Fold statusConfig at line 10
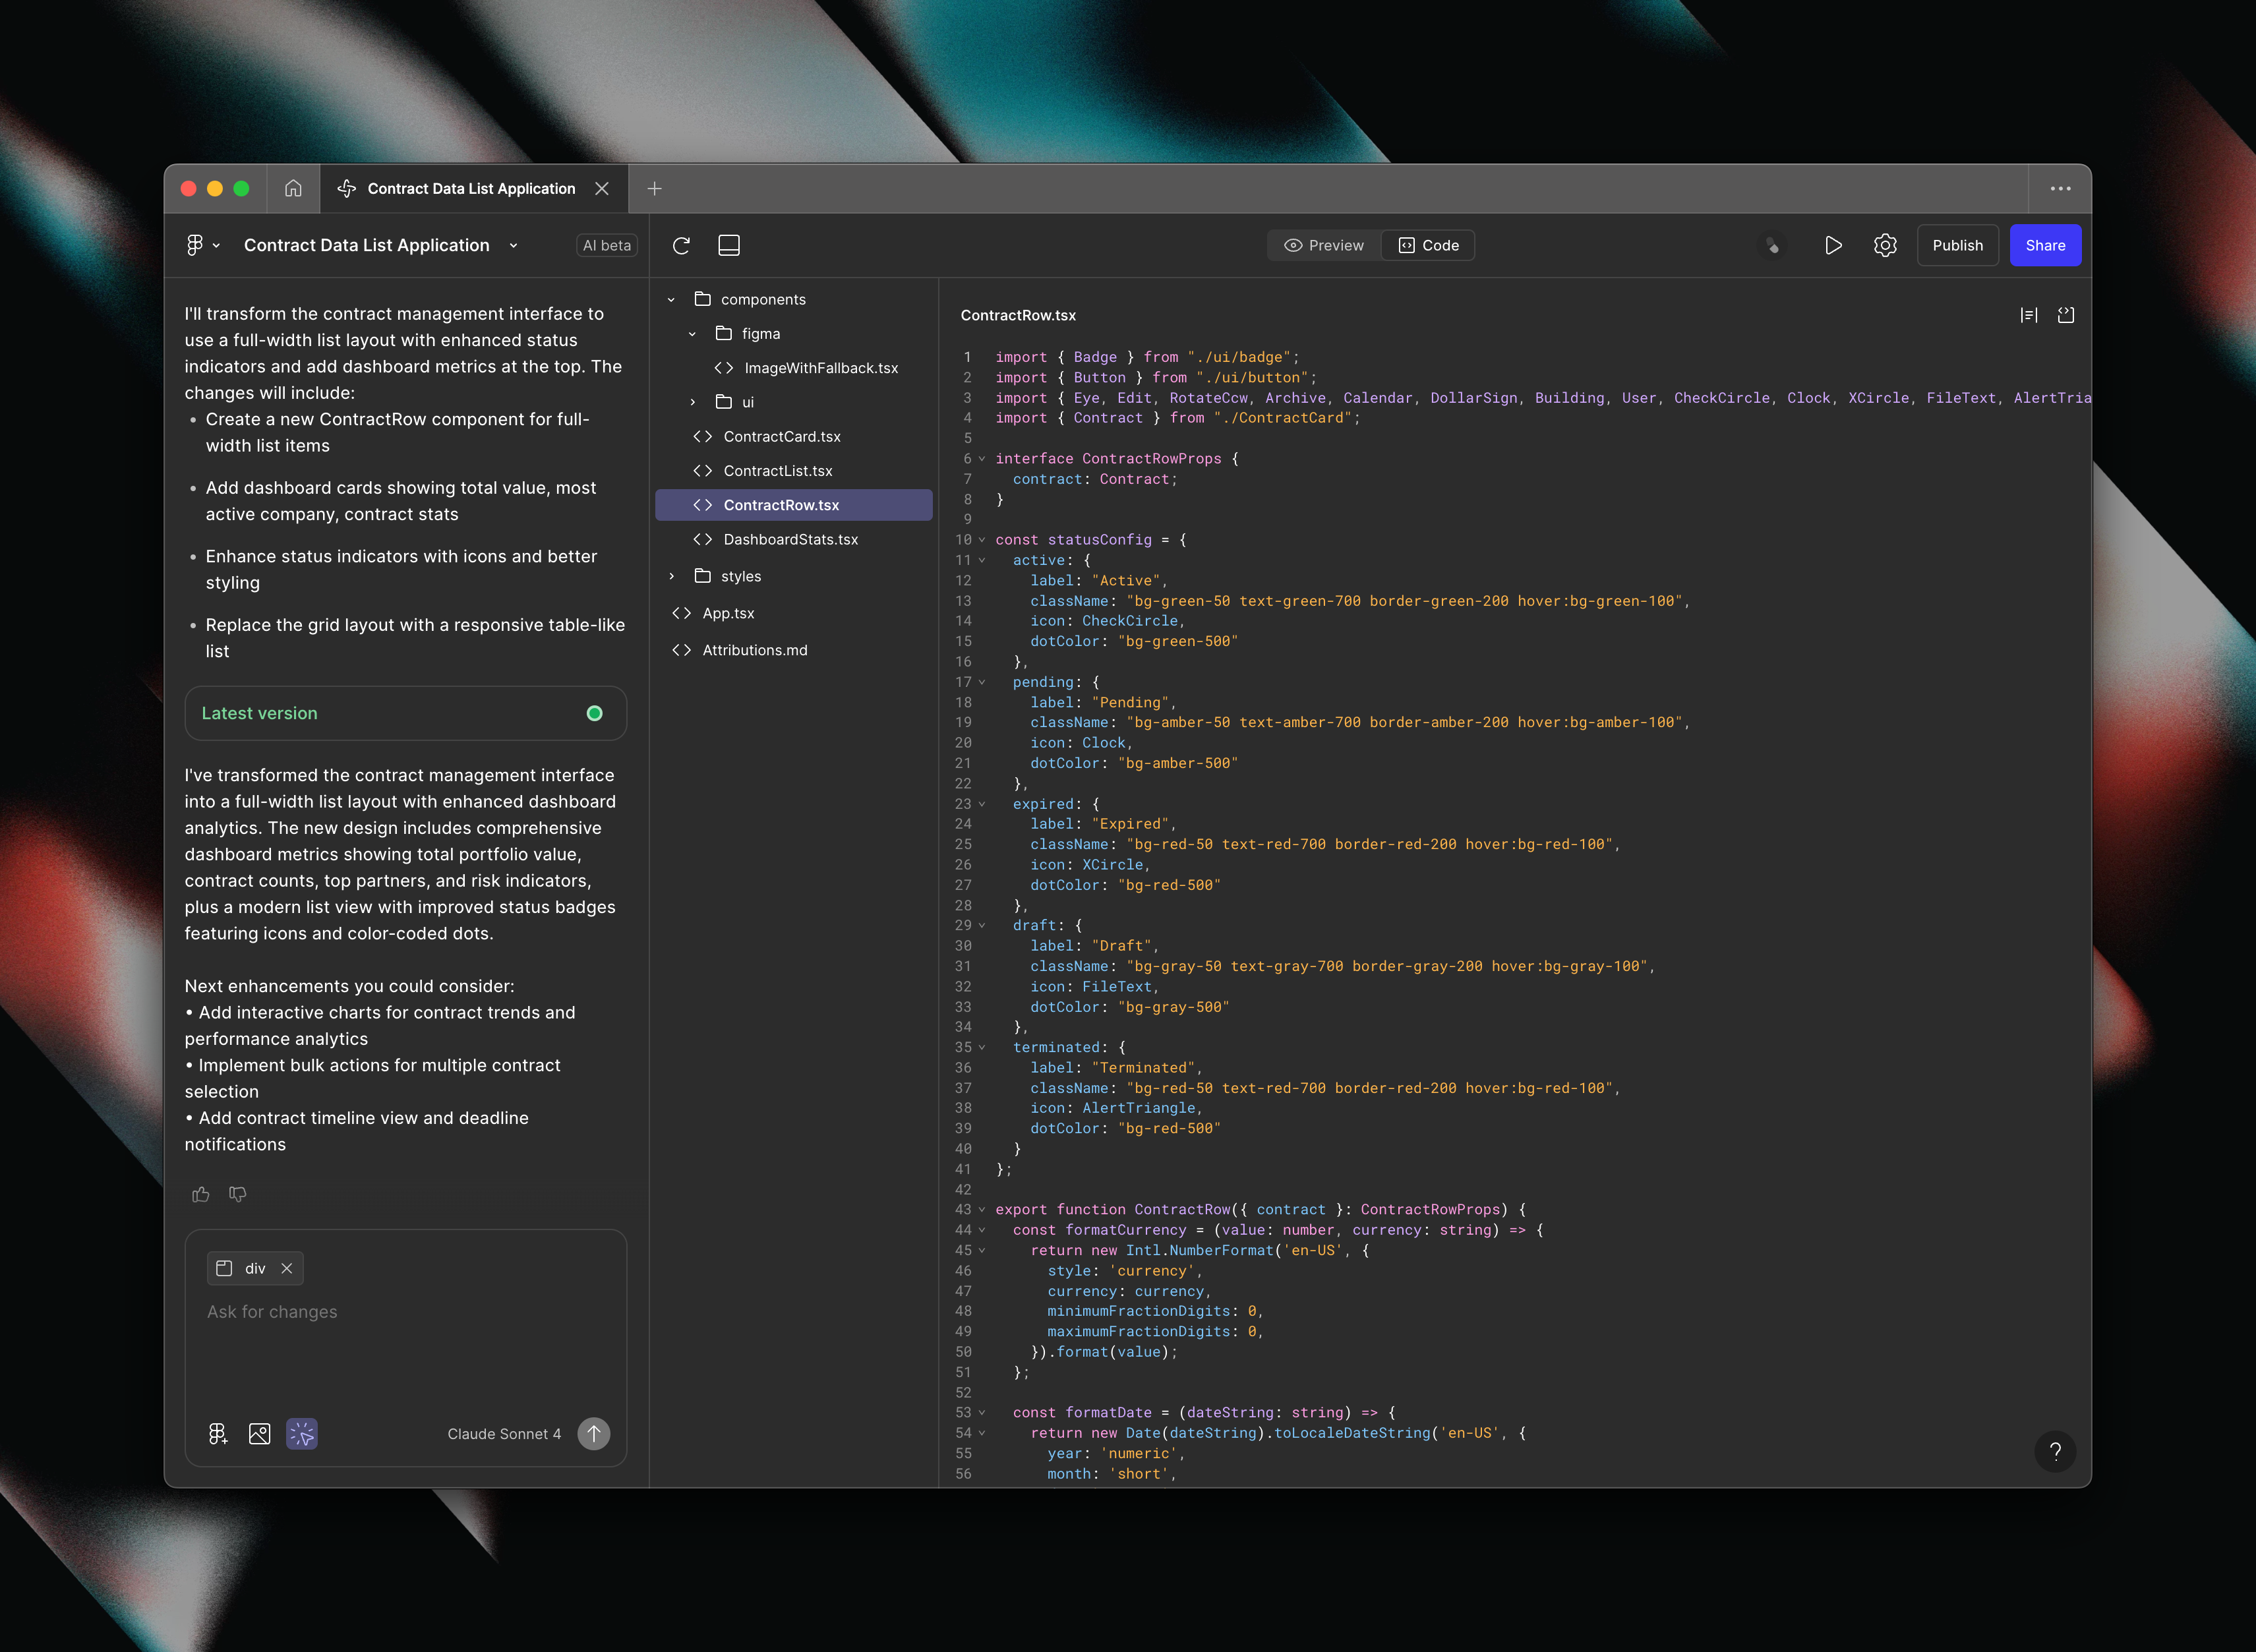 coord(982,540)
